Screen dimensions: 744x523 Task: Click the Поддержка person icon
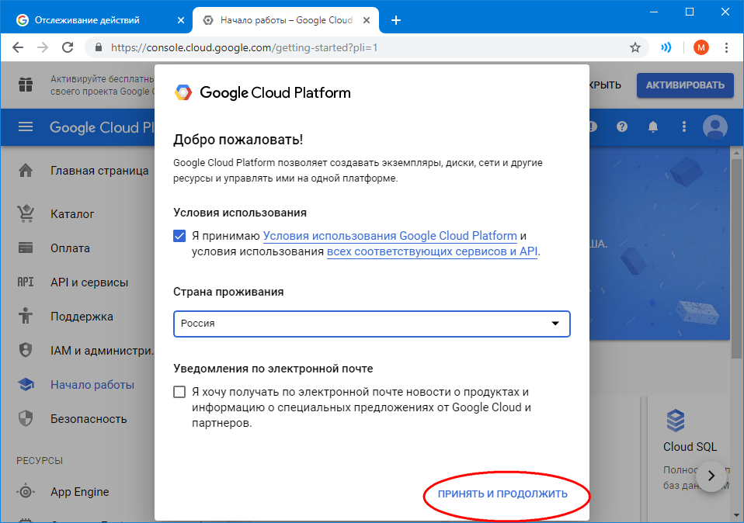point(26,316)
